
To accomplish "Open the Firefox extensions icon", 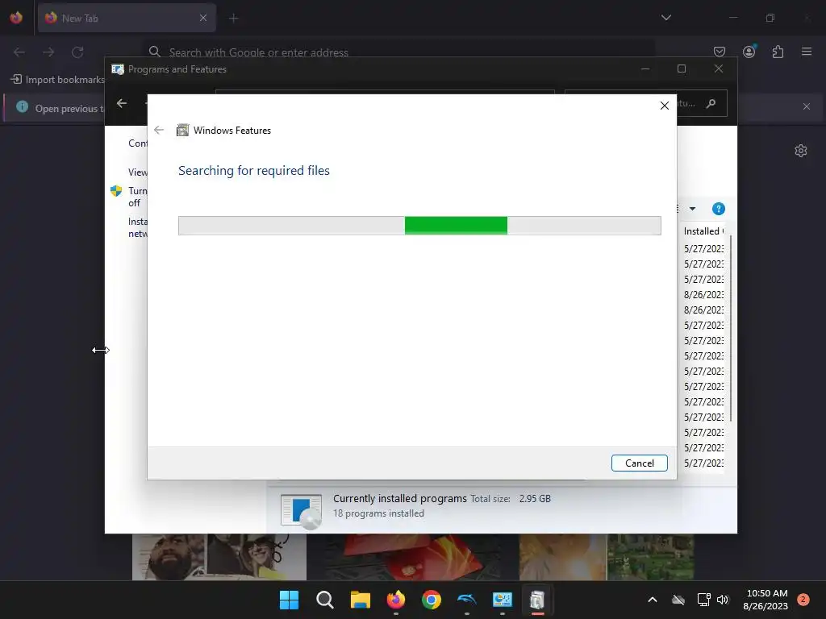I will 778,52.
